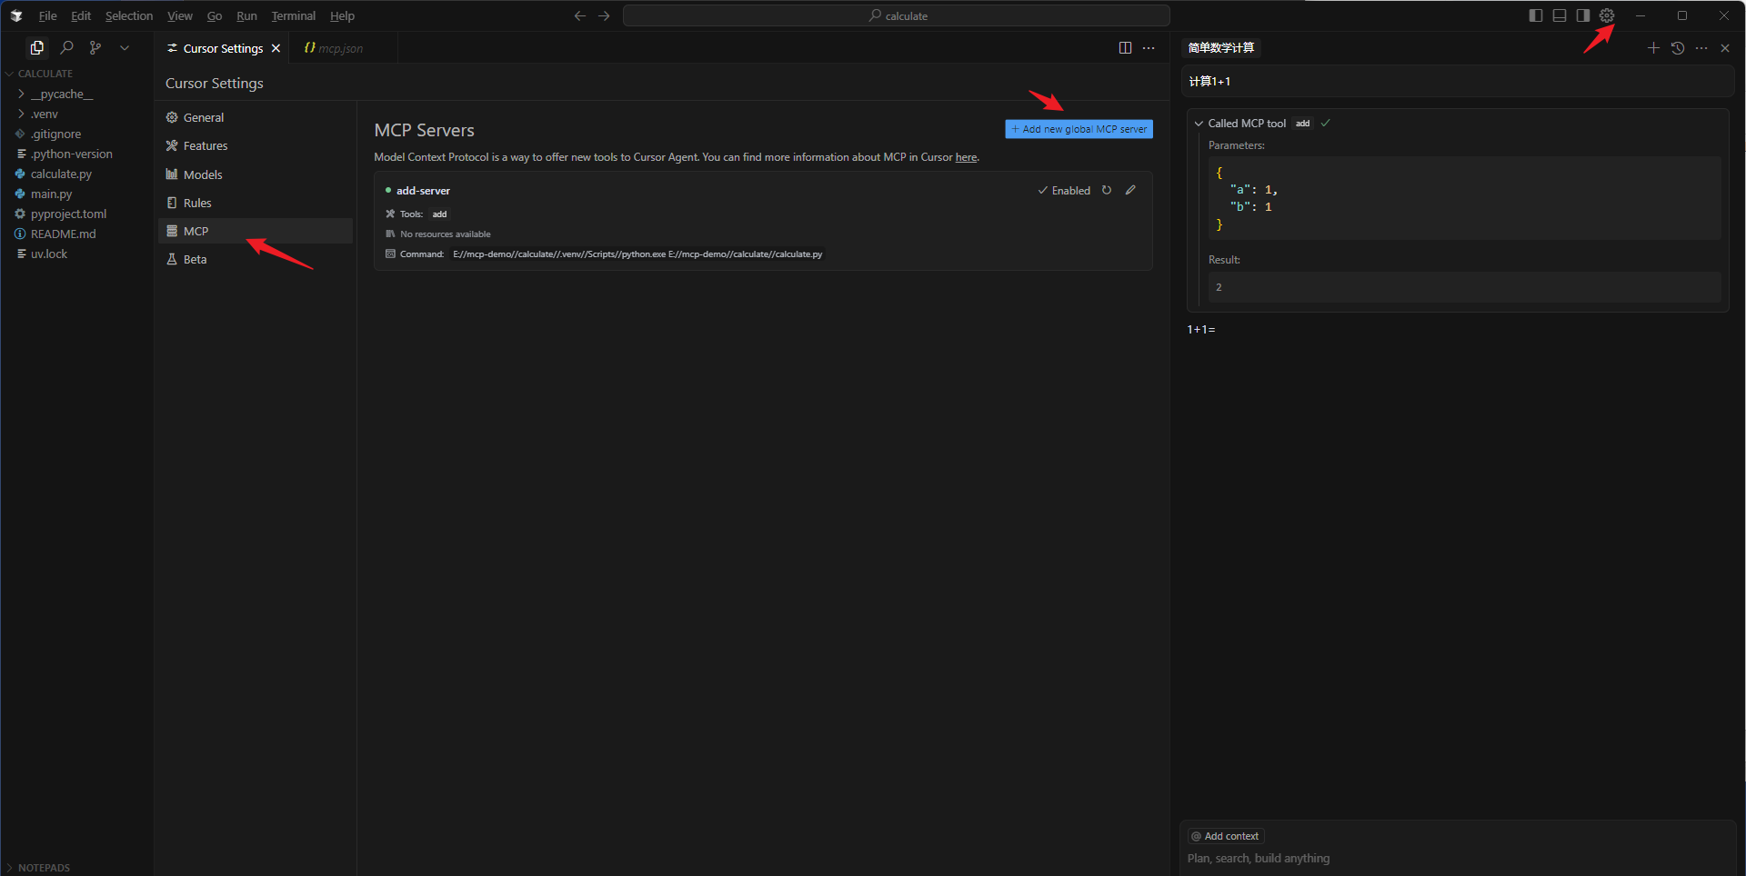Open the Source Control branch icon
The image size is (1746, 876).
[x=95, y=48]
